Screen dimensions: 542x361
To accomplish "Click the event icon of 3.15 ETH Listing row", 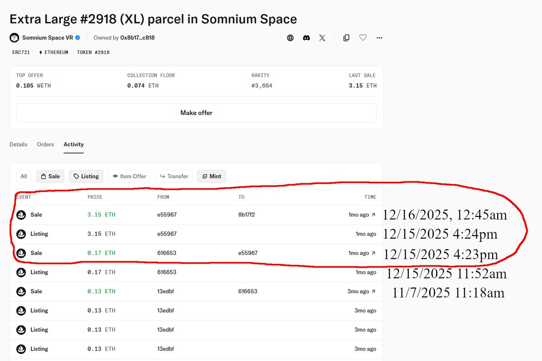I will click(x=21, y=234).
